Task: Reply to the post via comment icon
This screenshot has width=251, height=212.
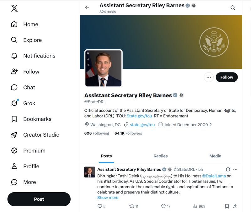Action: pos(100,206)
